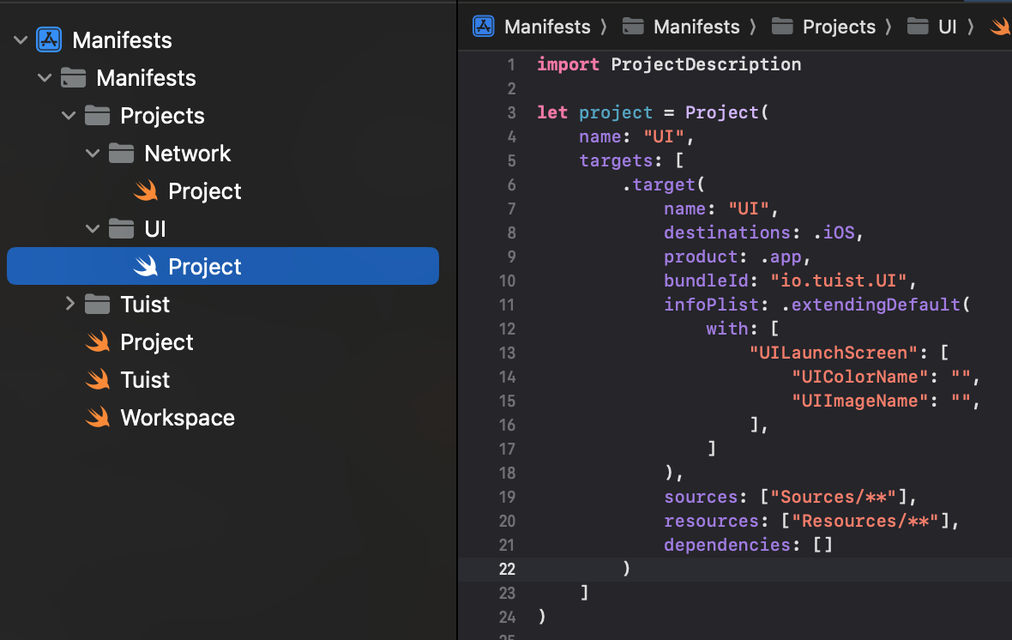Image resolution: width=1012 pixels, height=640 pixels.
Task: Open Project file under Network folder
Action: (223, 191)
